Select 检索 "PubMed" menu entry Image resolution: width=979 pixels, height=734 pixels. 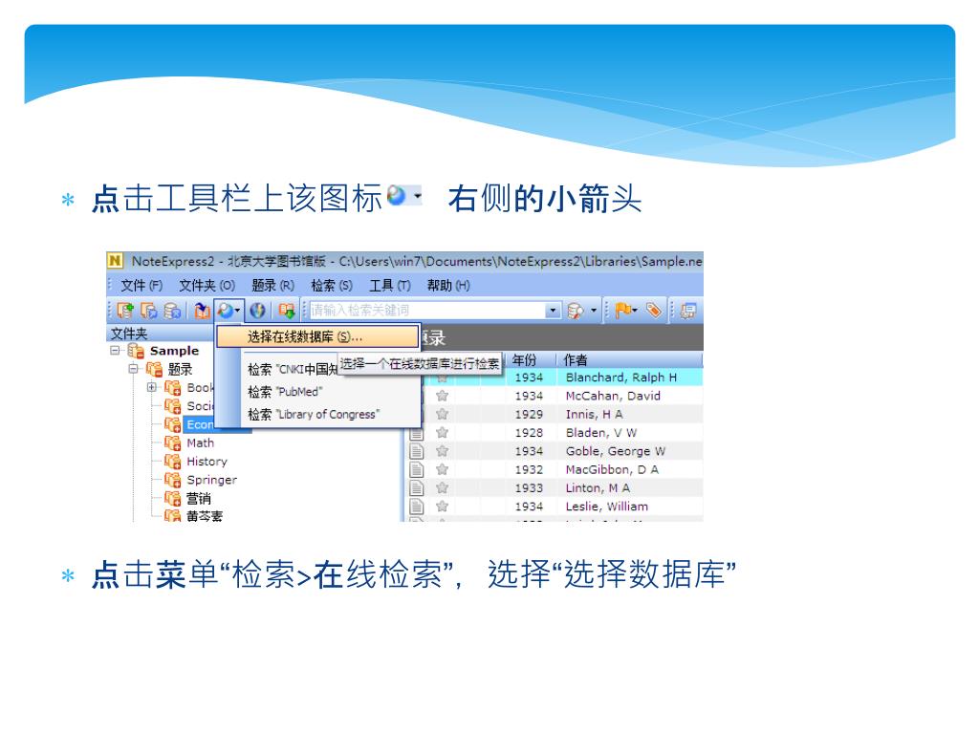[x=317, y=392]
